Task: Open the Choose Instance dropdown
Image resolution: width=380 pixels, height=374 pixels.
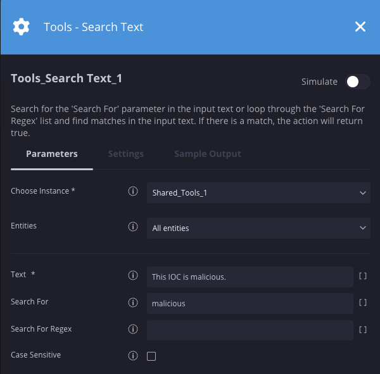Action: [258, 192]
